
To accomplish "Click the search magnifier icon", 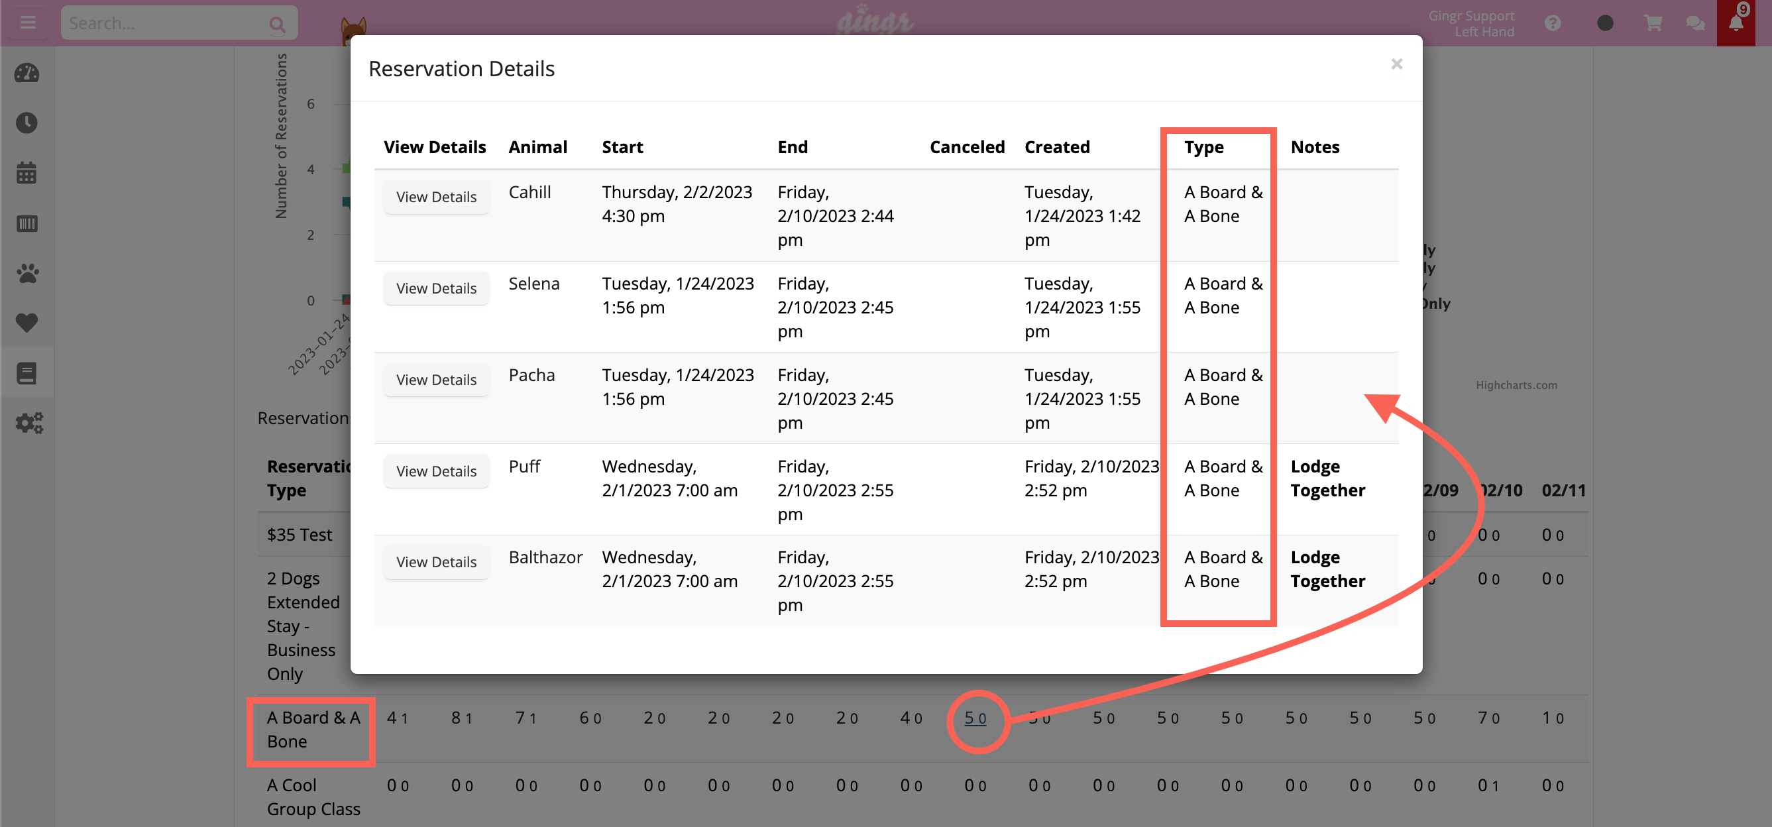I will pyautogui.click(x=277, y=22).
